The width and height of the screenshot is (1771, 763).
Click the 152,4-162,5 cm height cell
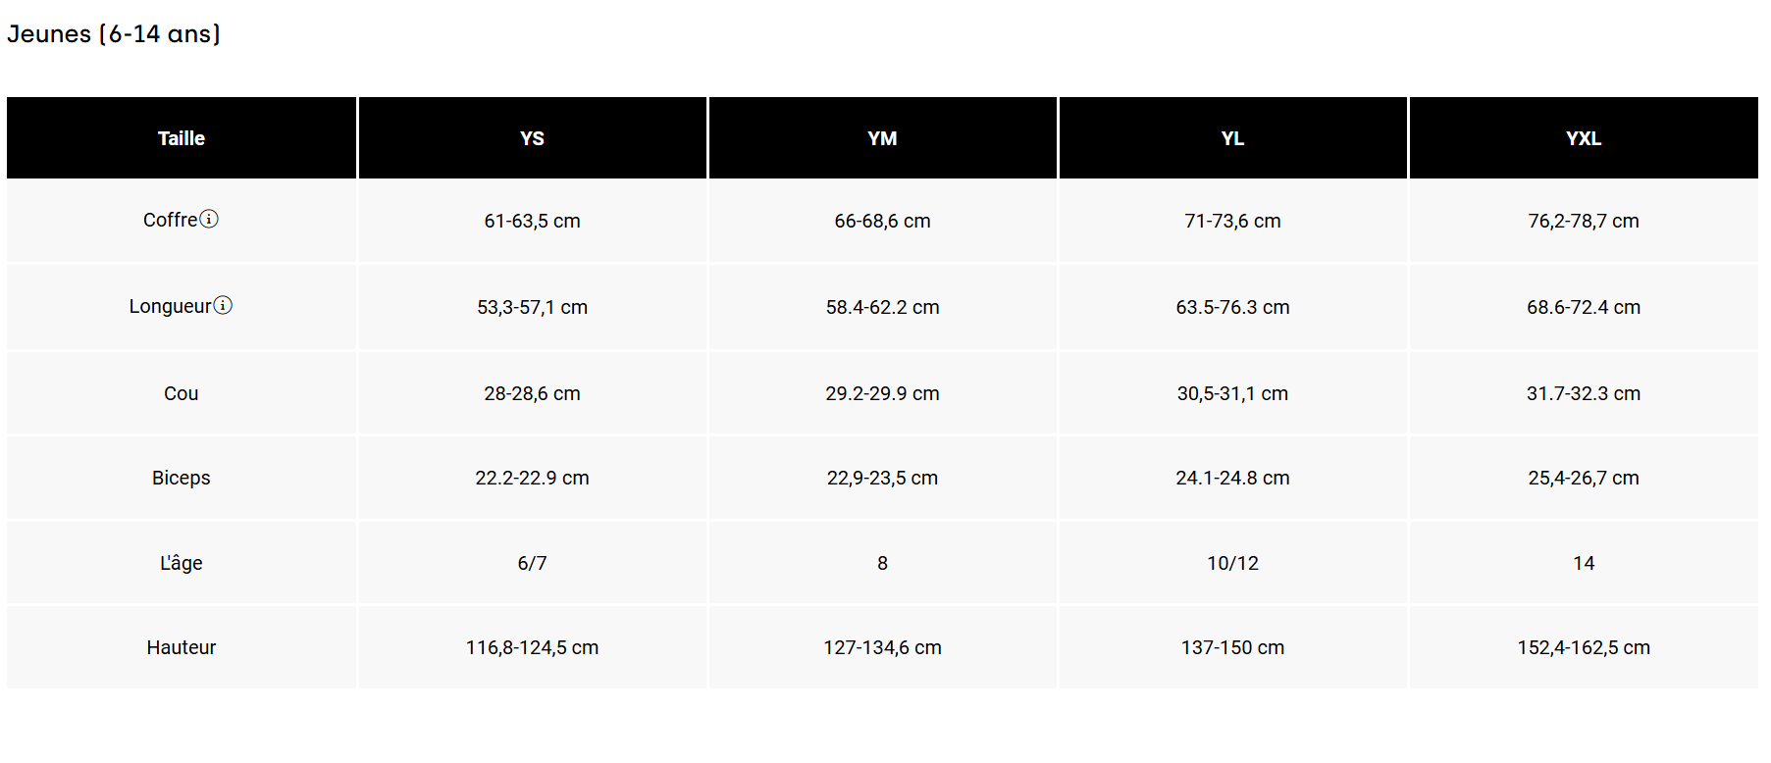point(1583,647)
